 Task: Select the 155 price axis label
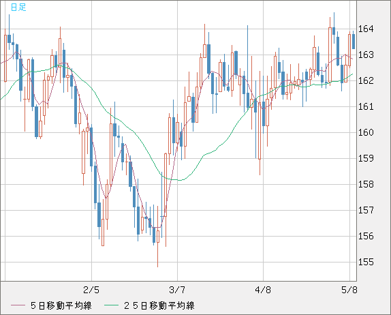366,262
